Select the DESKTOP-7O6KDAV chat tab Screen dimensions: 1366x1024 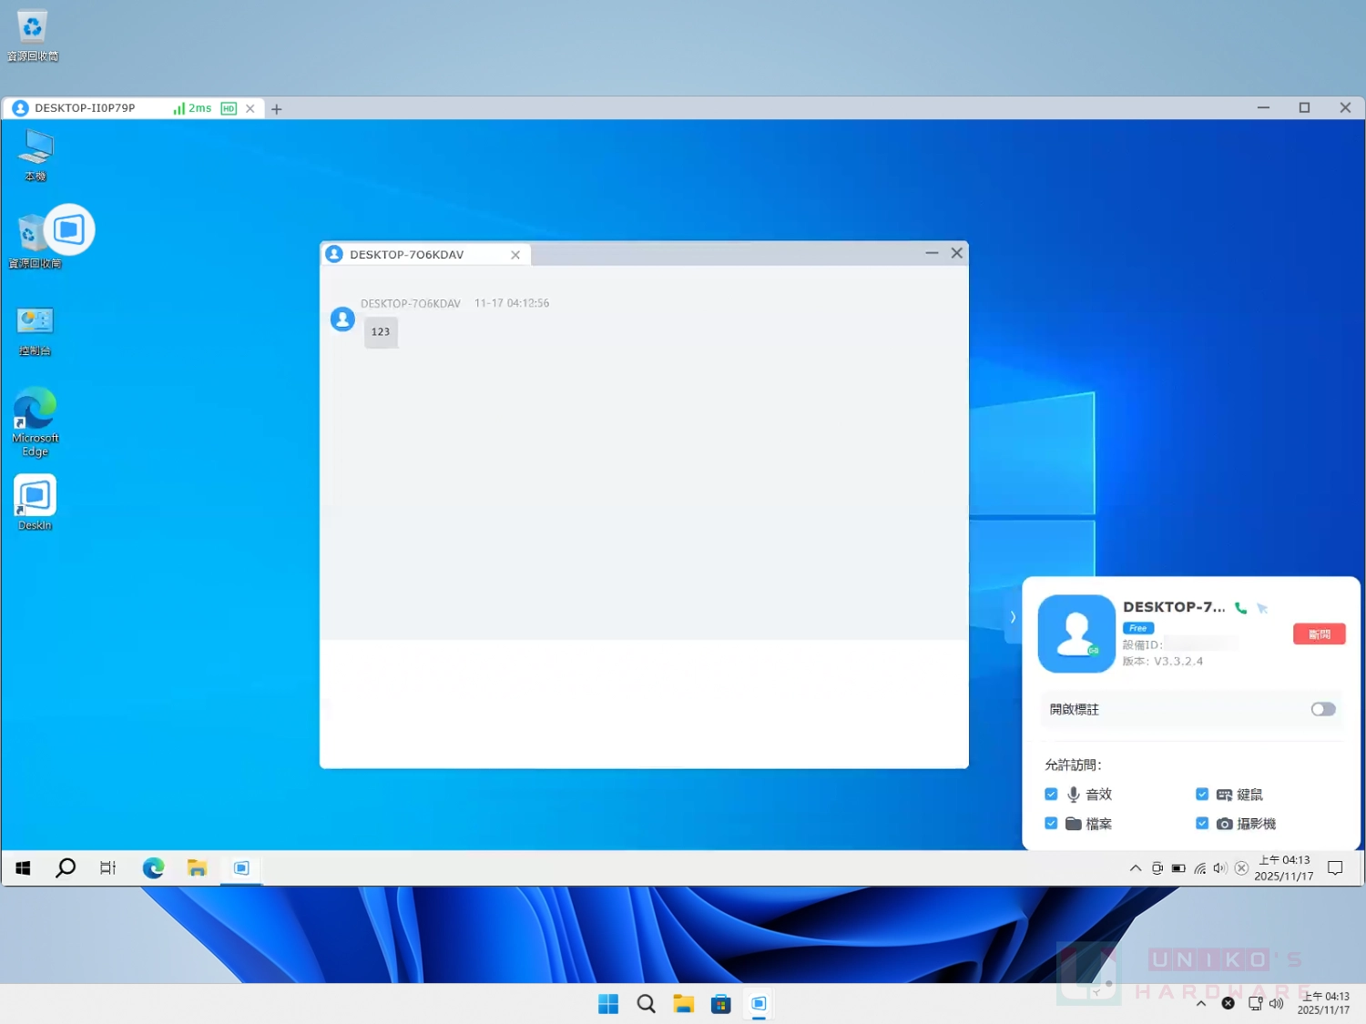[406, 255]
